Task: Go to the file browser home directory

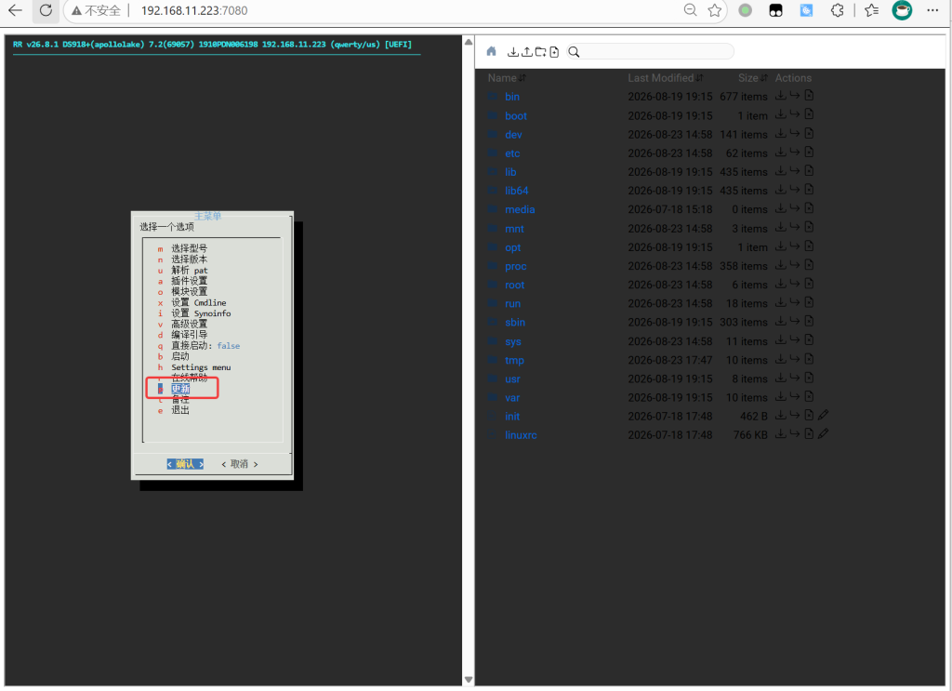Action: pos(491,51)
